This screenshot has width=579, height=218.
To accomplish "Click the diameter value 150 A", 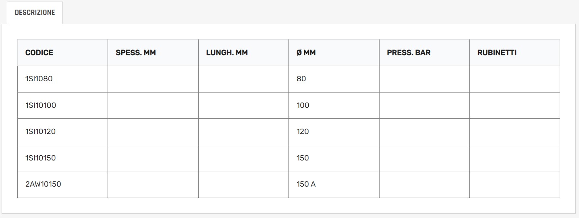I will click(x=306, y=184).
